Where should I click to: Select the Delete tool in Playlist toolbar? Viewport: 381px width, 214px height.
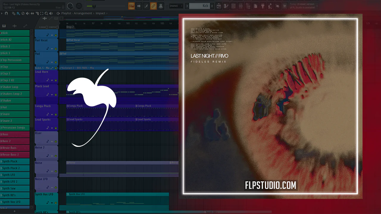click(x=23, y=13)
